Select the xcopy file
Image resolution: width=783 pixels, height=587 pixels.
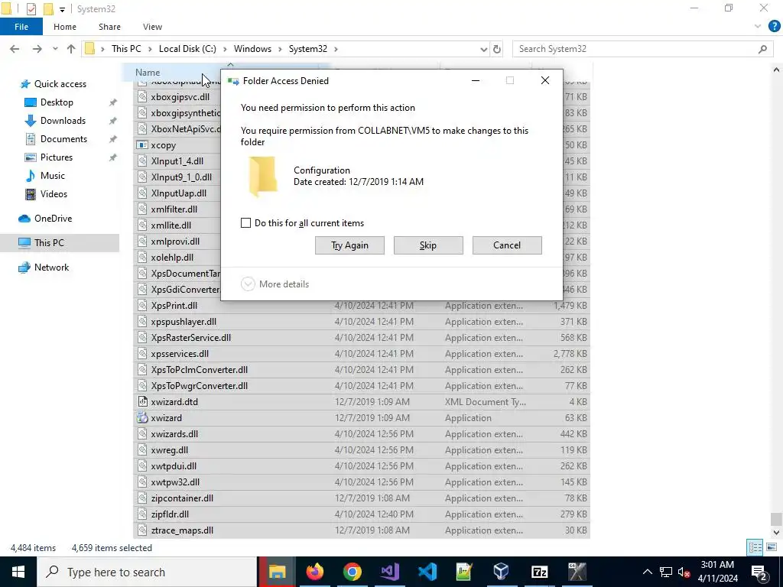(x=164, y=145)
